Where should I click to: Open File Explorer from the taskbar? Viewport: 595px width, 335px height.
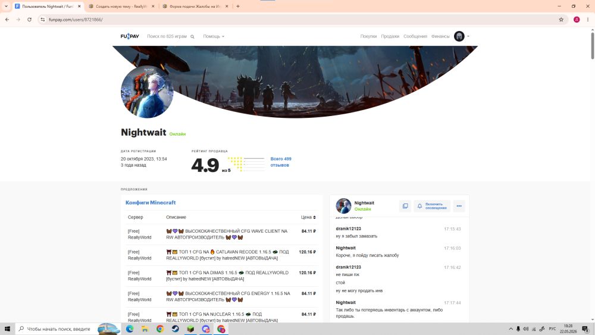click(145, 329)
